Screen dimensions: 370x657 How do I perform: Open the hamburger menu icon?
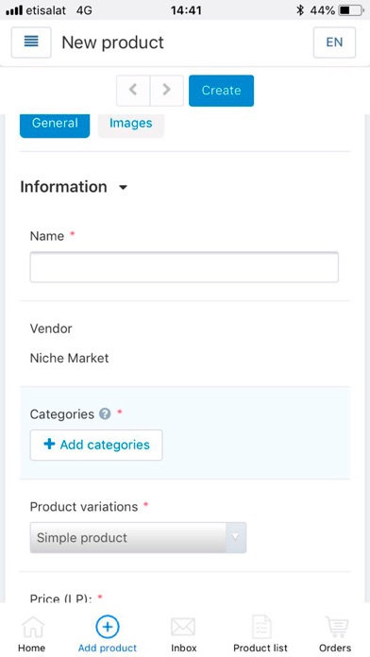click(31, 42)
